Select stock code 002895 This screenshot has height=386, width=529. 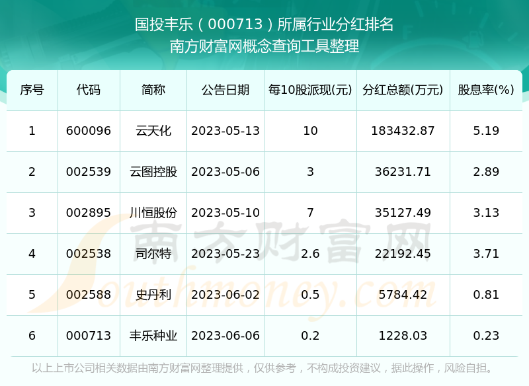point(89,213)
